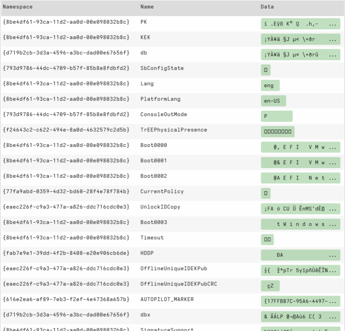The width and height of the screenshot is (345, 331).
Task: Select the SbConfigState data chip
Action: (266, 70)
